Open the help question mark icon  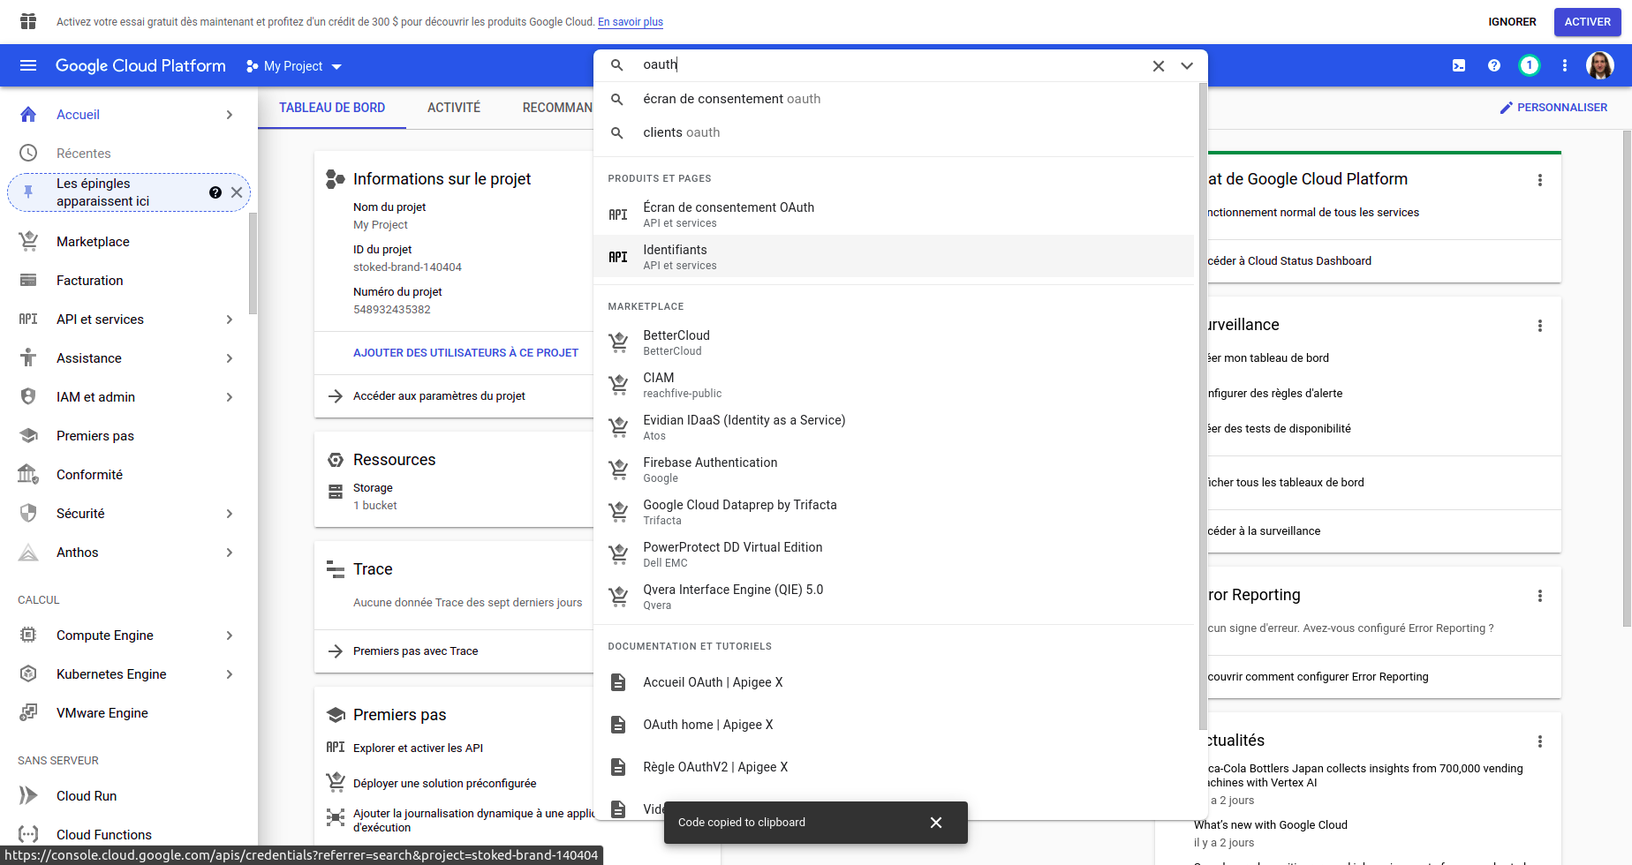[x=1494, y=65]
